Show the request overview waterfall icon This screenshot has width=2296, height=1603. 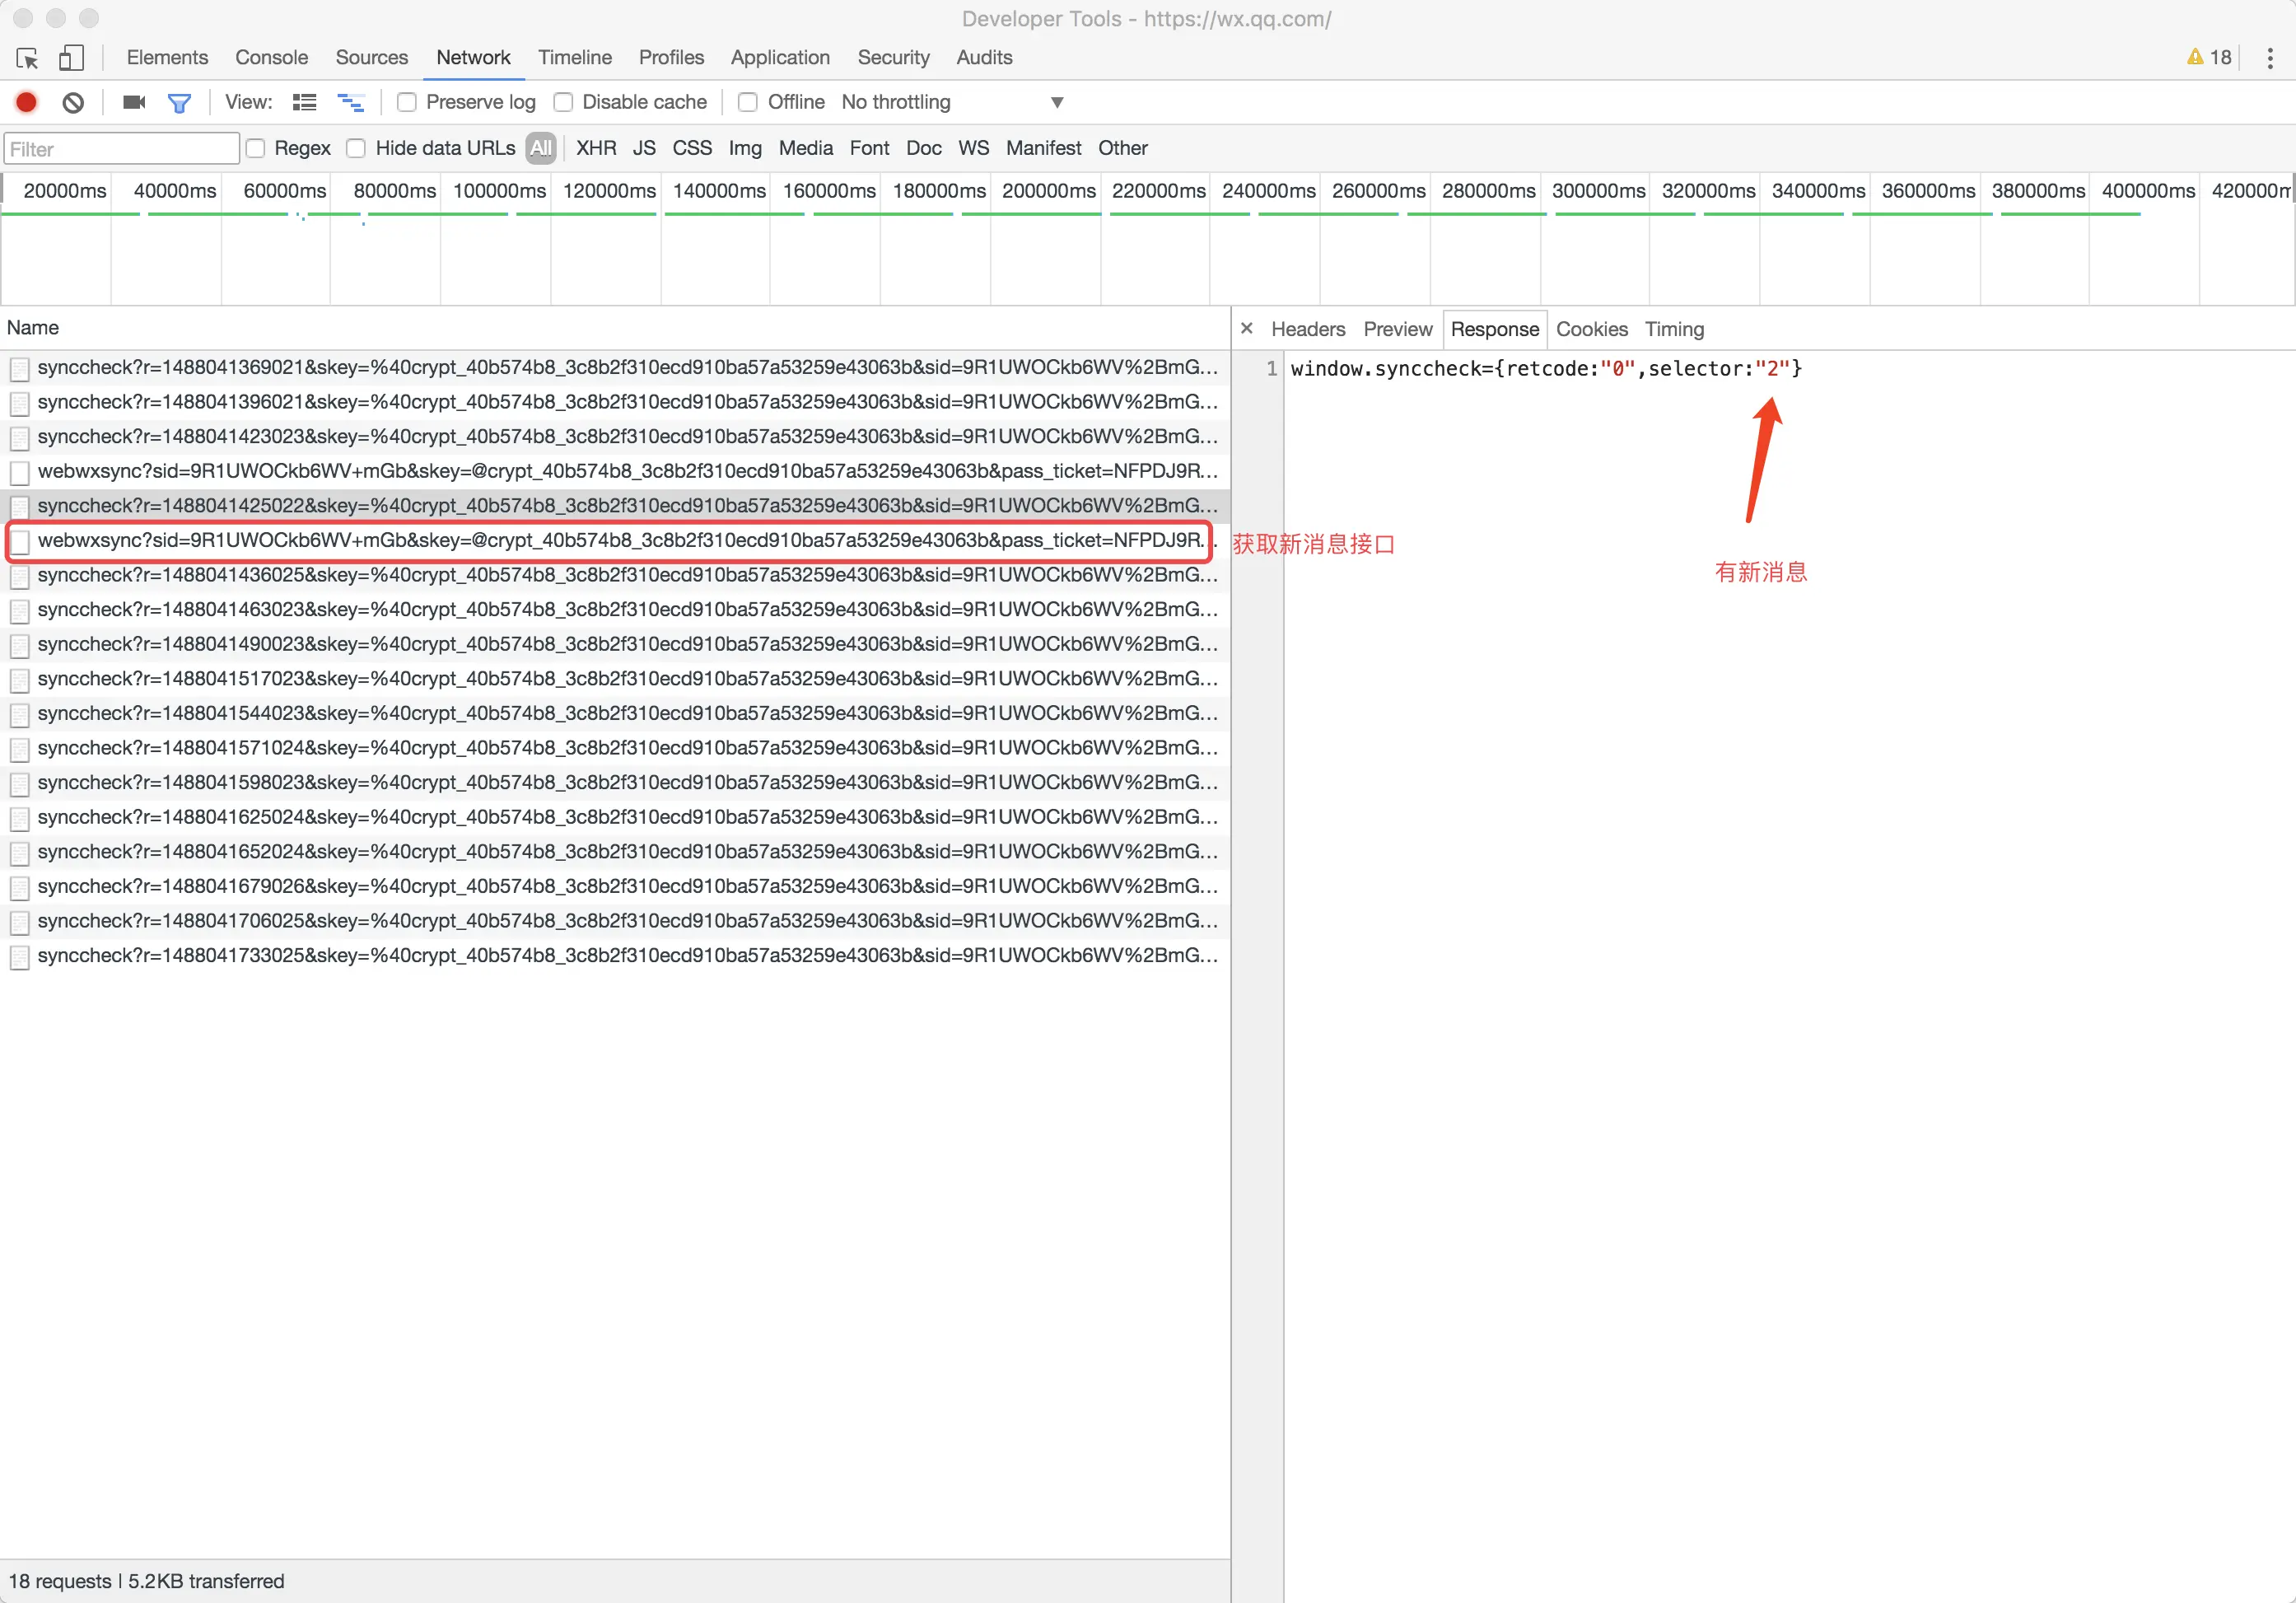[x=350, y=102]
